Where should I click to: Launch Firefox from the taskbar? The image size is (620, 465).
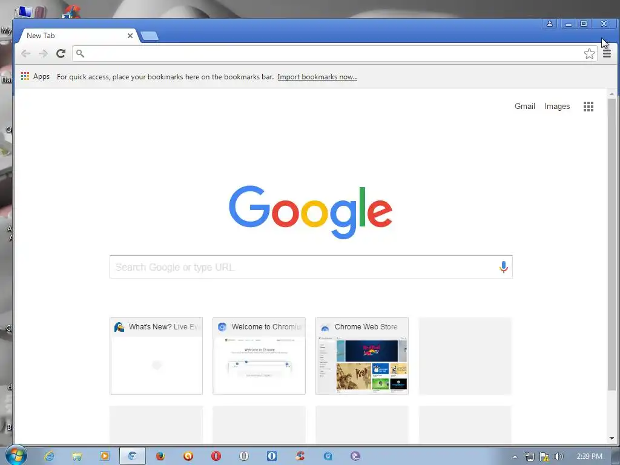[x=160, y=456]
